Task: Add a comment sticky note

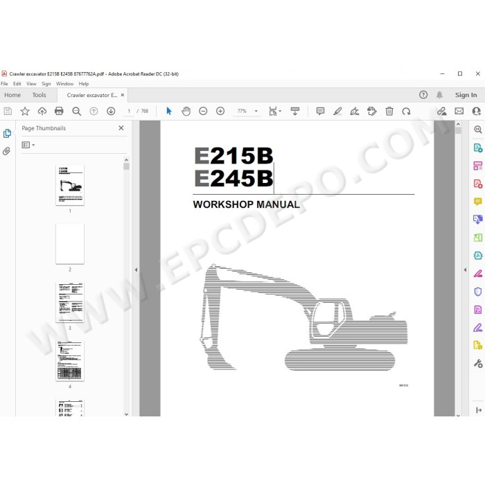Action: (320, 111)
